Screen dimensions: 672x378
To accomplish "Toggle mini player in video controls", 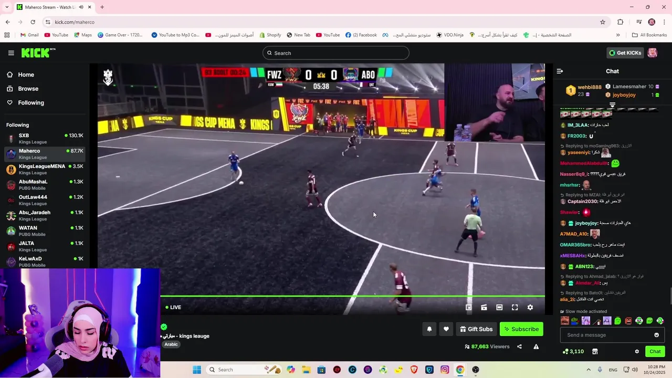I will point(469,307).
